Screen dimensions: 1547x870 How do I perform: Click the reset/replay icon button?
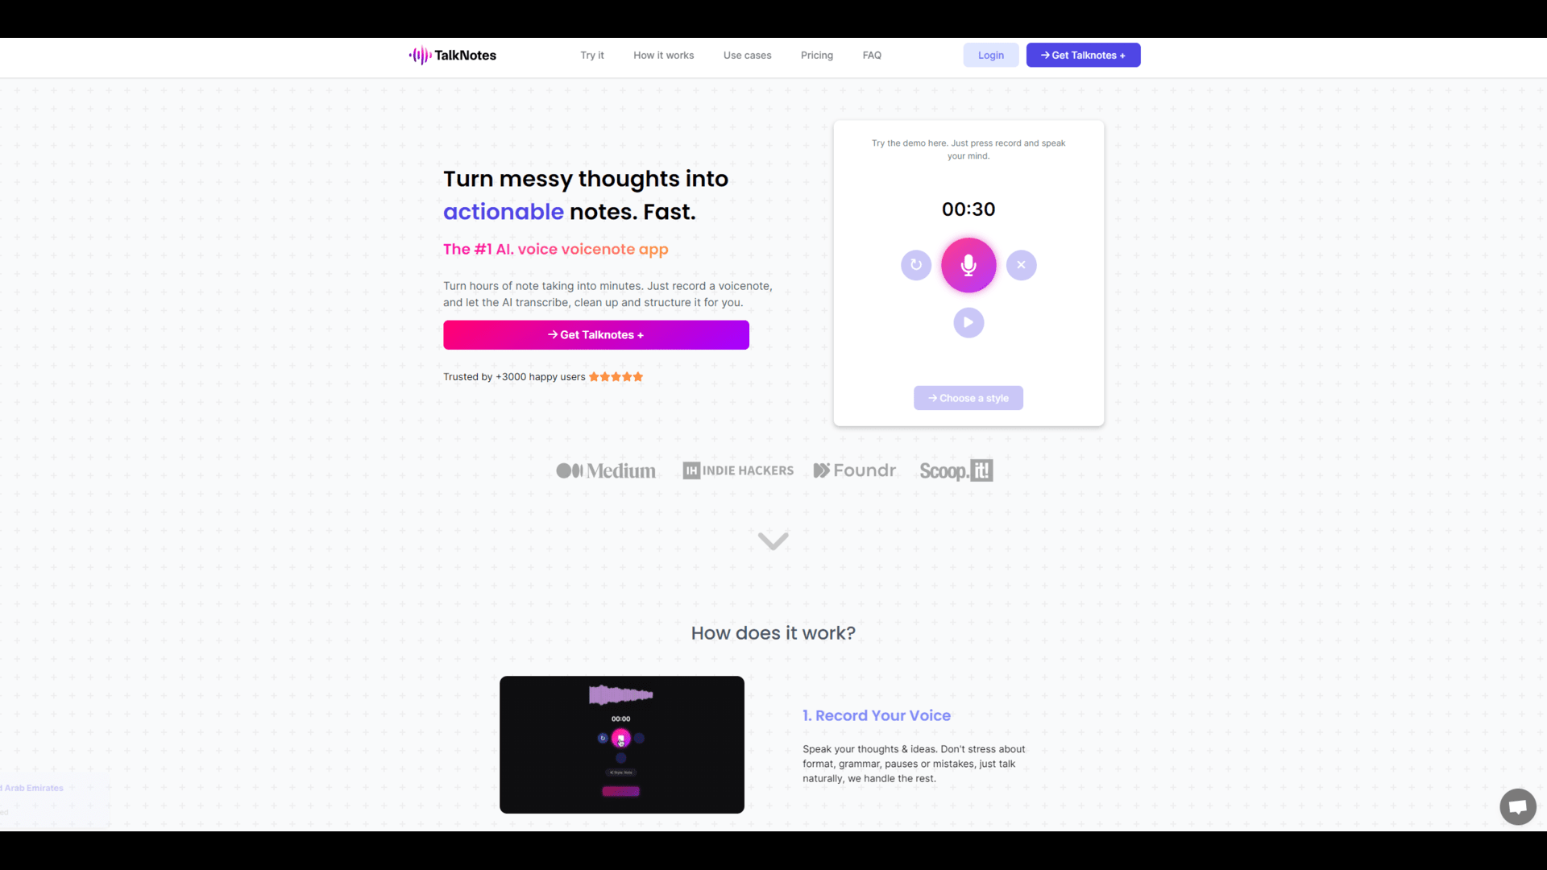[x=916, y=264]
